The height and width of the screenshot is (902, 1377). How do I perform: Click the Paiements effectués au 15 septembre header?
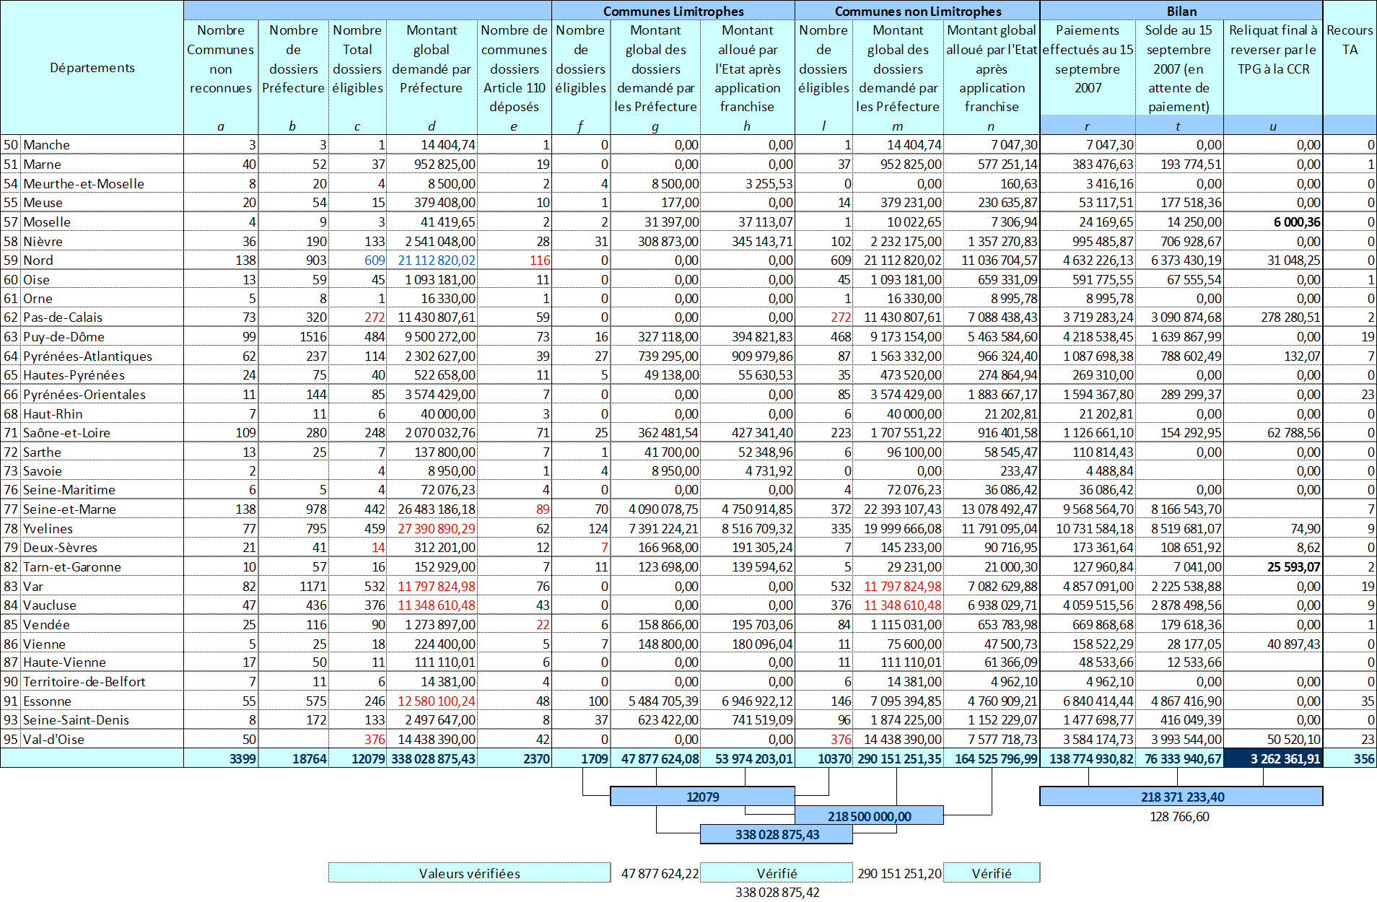click(1088, 59)
